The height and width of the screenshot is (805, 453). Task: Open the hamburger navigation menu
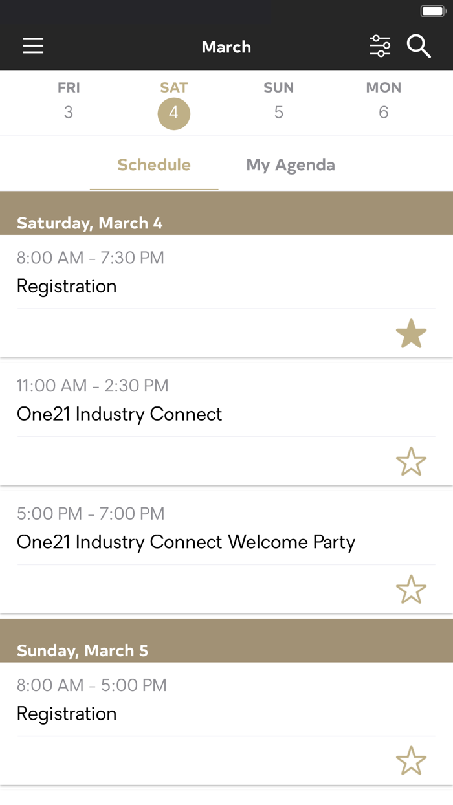[x=33, y=46]
